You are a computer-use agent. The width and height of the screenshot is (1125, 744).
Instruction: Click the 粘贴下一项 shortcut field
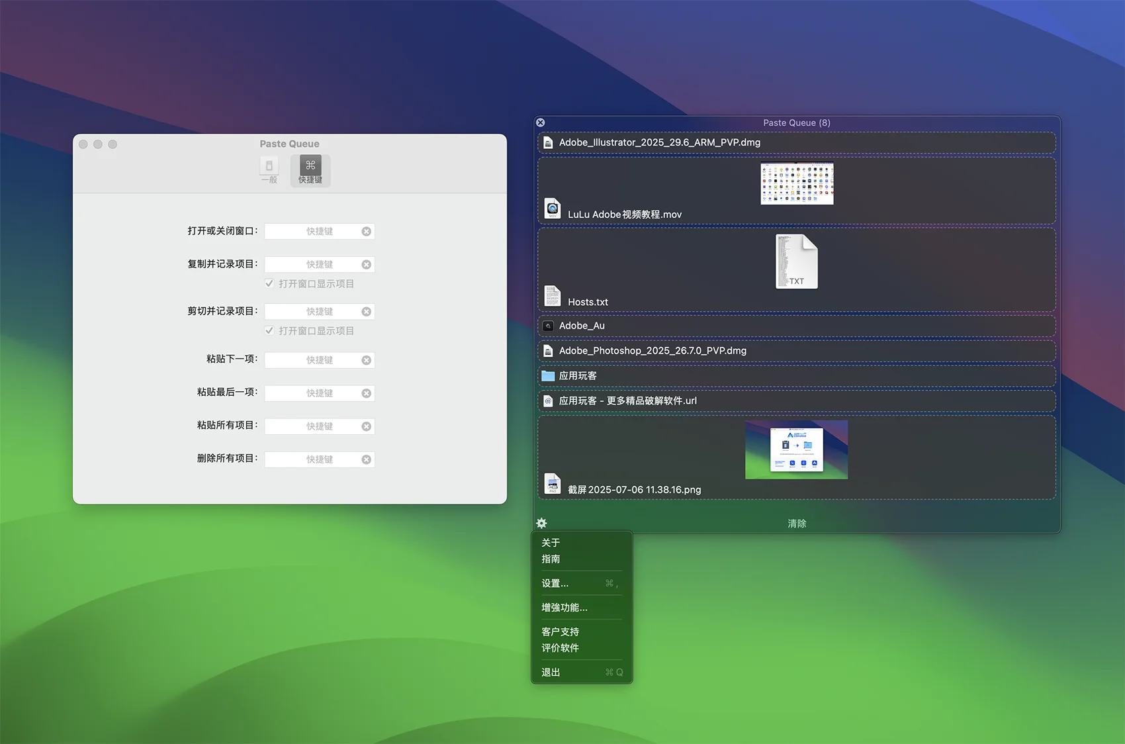coord(320,360)
